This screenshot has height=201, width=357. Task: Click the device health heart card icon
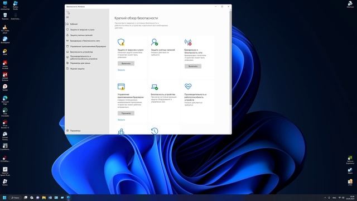188,87
